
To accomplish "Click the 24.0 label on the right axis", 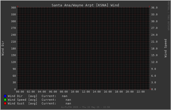I will tap(154, 35).
